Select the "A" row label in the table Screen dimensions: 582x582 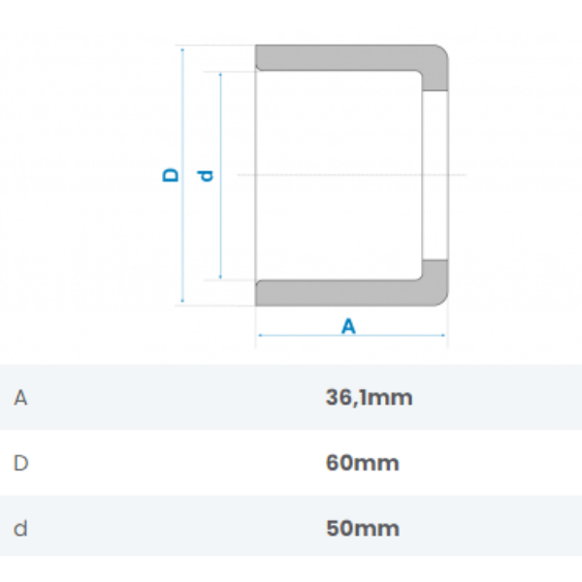click(19, 397)
